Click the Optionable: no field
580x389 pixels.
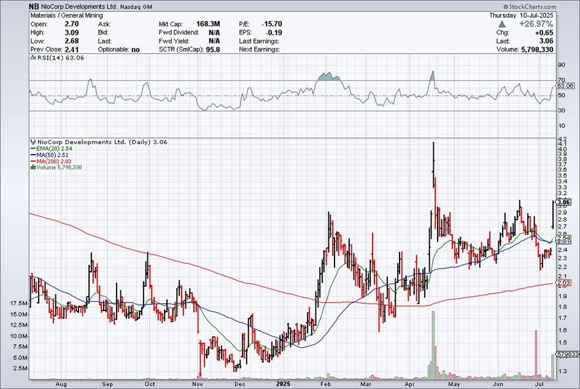[x=118, y=50]
